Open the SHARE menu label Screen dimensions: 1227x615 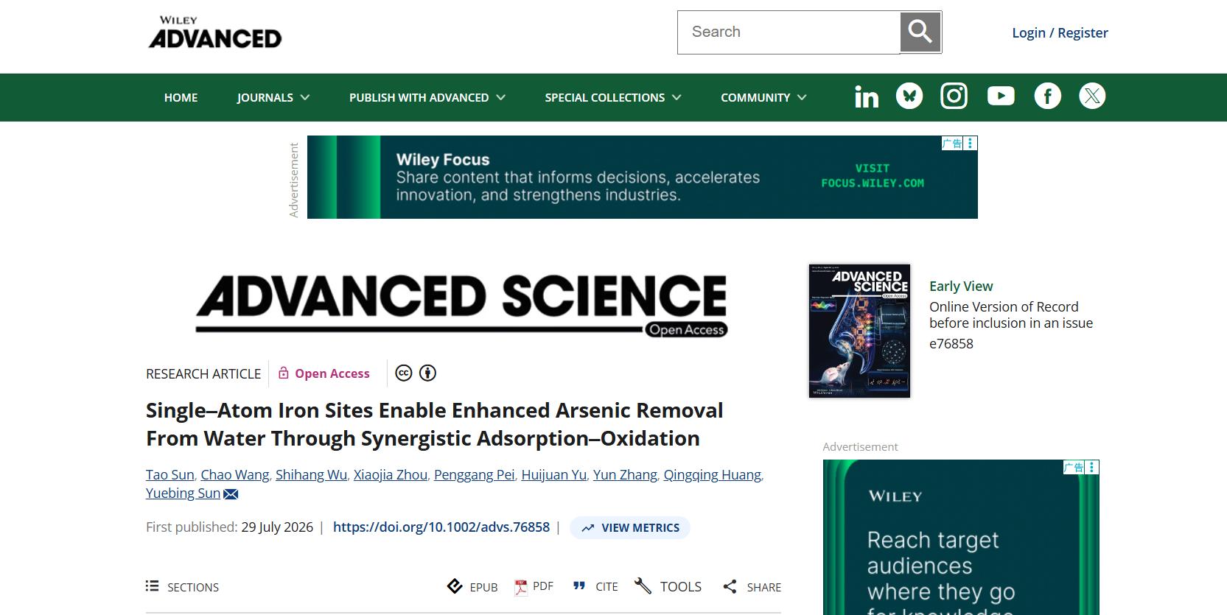(764, 587)
